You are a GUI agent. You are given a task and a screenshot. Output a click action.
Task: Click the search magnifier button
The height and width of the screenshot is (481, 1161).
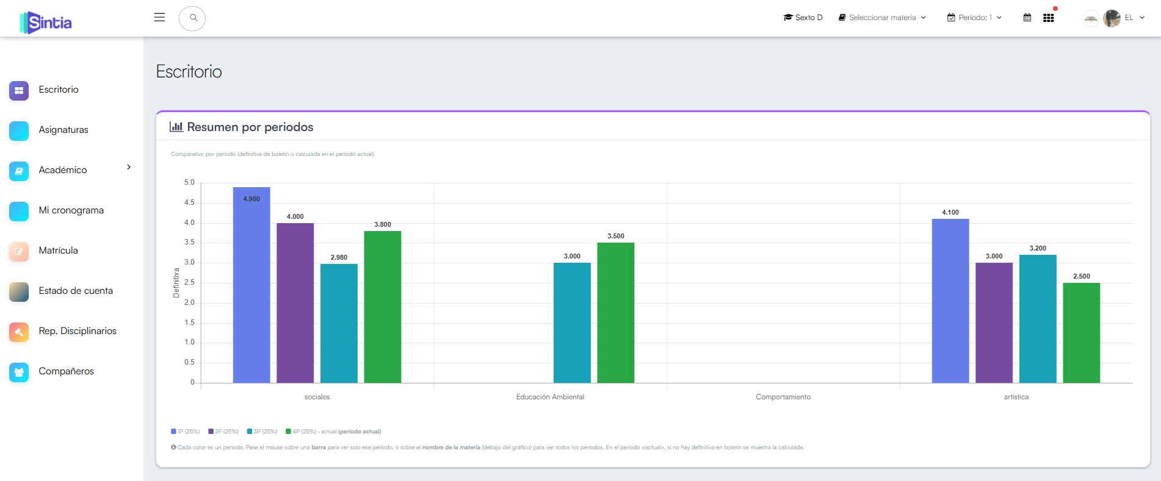(192, 18)
